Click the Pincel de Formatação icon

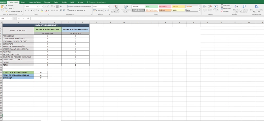click(x=7, y=11)
